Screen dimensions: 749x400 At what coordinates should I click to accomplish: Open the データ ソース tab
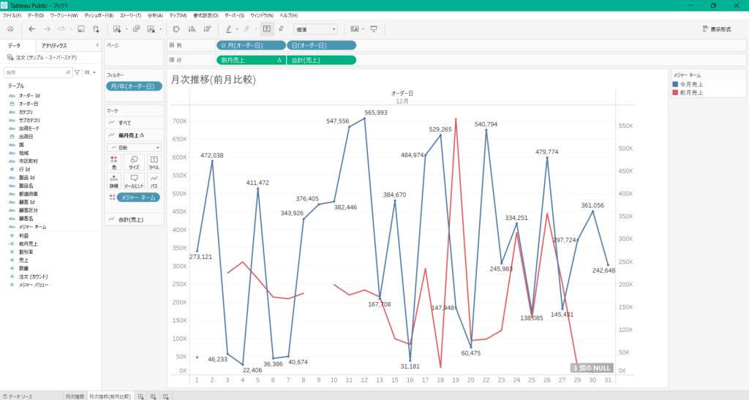[x=18, y=396]
